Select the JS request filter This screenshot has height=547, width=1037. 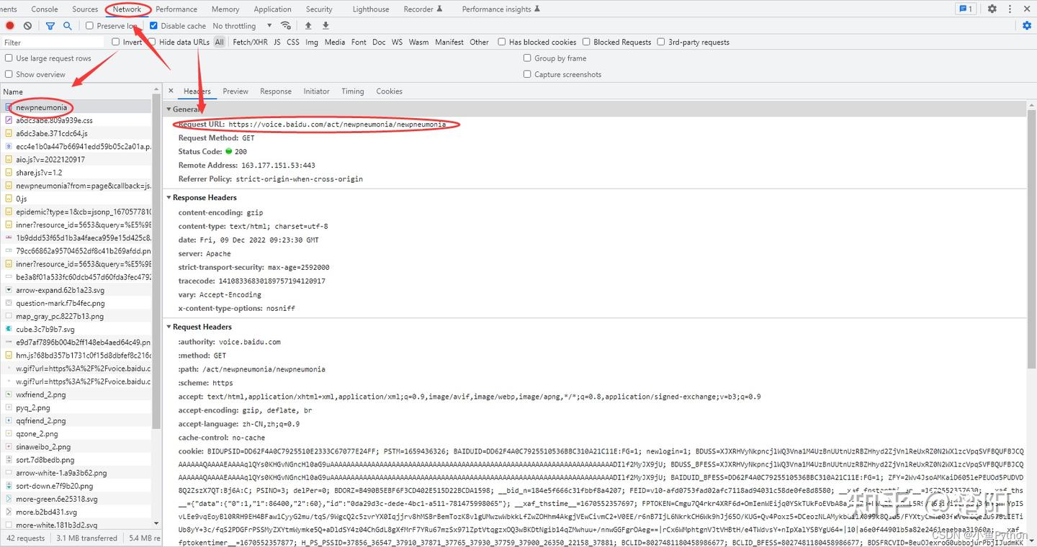[x=277, y=42]
